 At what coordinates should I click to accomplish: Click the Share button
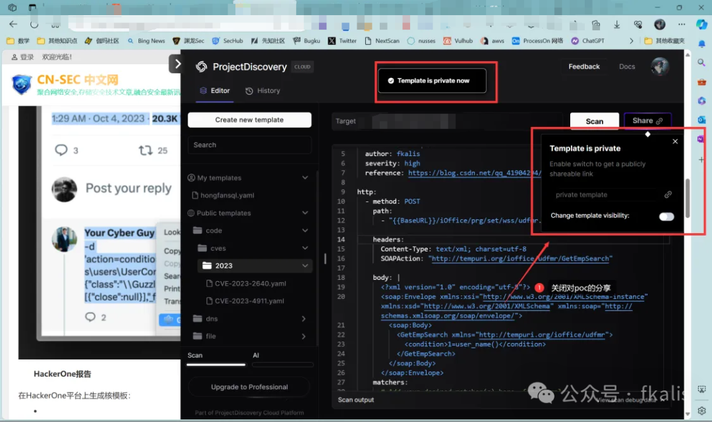tap(647, 120)
